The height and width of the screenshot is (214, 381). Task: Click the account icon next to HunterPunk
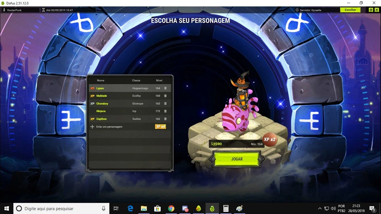4,10
